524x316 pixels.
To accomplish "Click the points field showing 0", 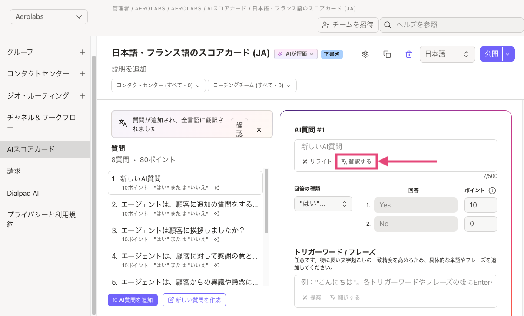I will click(481, 224).
